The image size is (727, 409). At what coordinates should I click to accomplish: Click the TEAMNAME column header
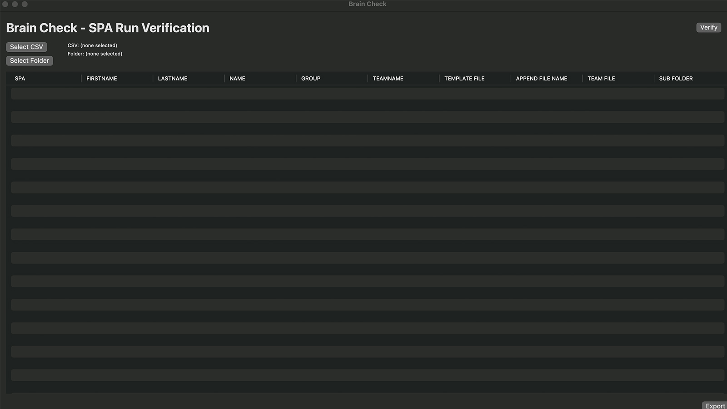click(388, 79)
